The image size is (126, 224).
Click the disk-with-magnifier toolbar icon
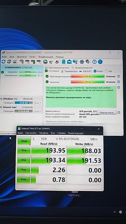pyautogui.click(x=38, y=62)
